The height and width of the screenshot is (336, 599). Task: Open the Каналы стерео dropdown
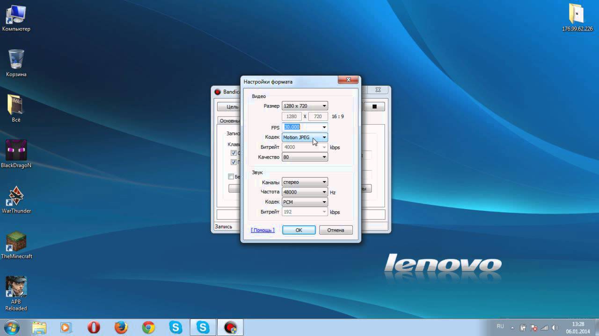(x=305, y=182)
